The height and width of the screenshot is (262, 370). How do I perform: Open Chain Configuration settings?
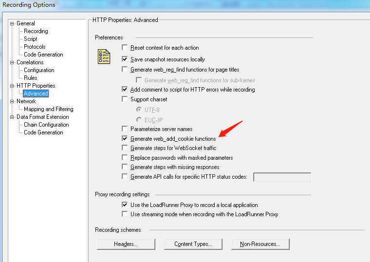tap(46, 125)
